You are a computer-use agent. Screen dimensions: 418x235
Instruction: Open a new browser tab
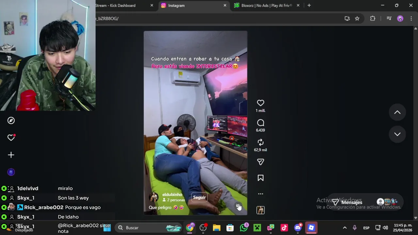(x=309, y=6)
